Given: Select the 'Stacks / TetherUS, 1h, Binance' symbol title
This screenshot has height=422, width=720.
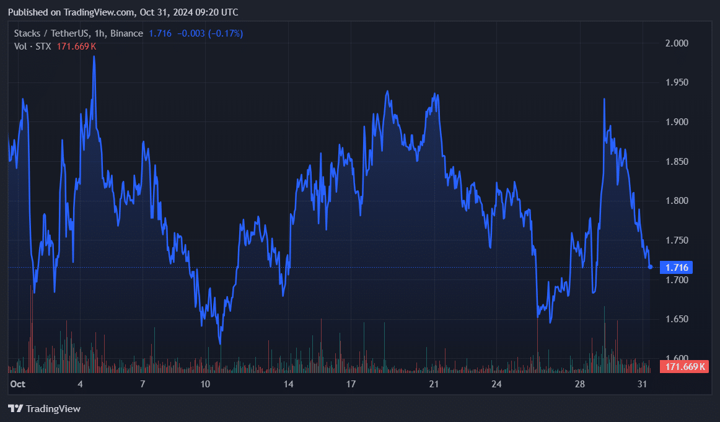Looking at the screenshot, I should click(79, 33).
